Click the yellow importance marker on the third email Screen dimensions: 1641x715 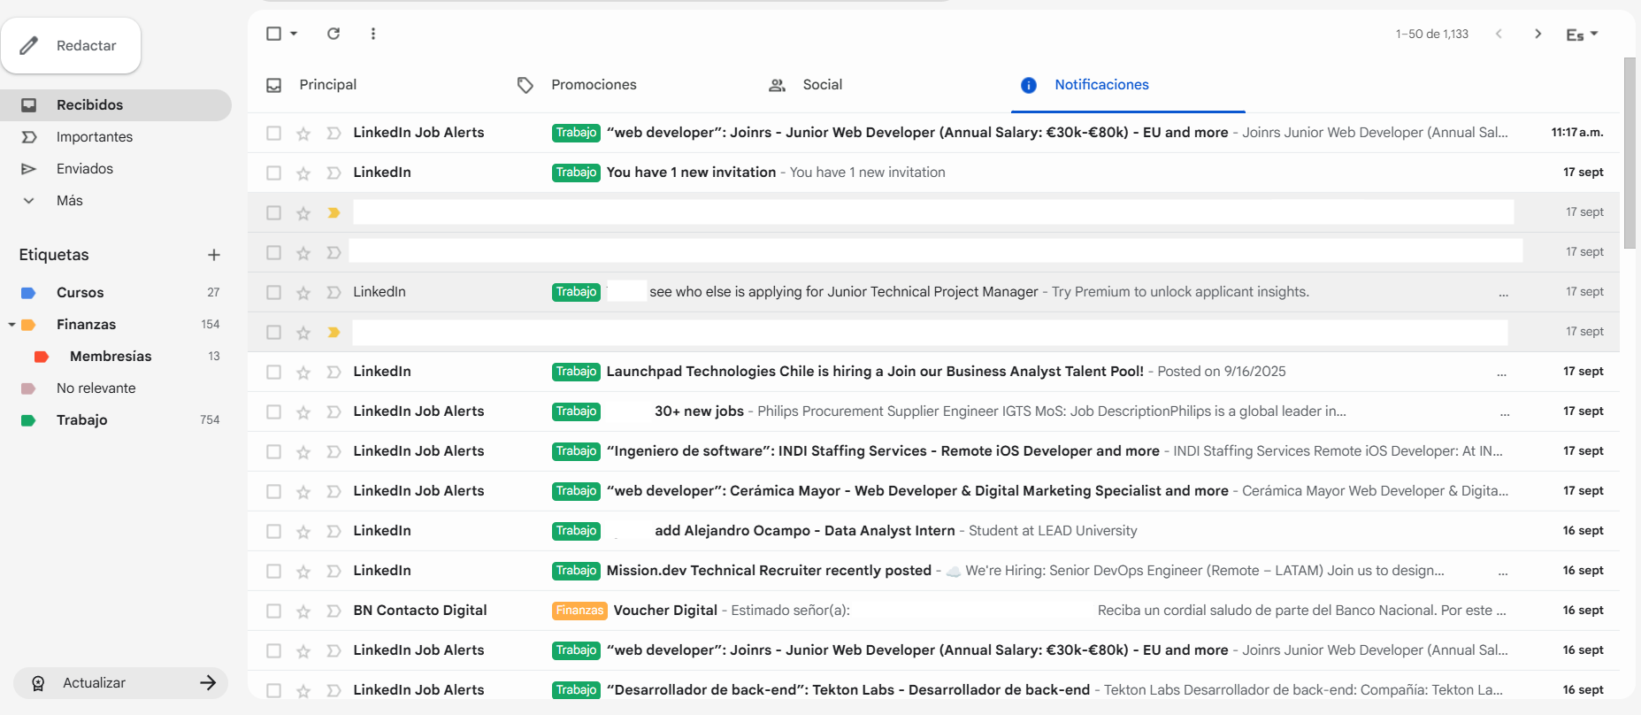(x=334, y=213)
